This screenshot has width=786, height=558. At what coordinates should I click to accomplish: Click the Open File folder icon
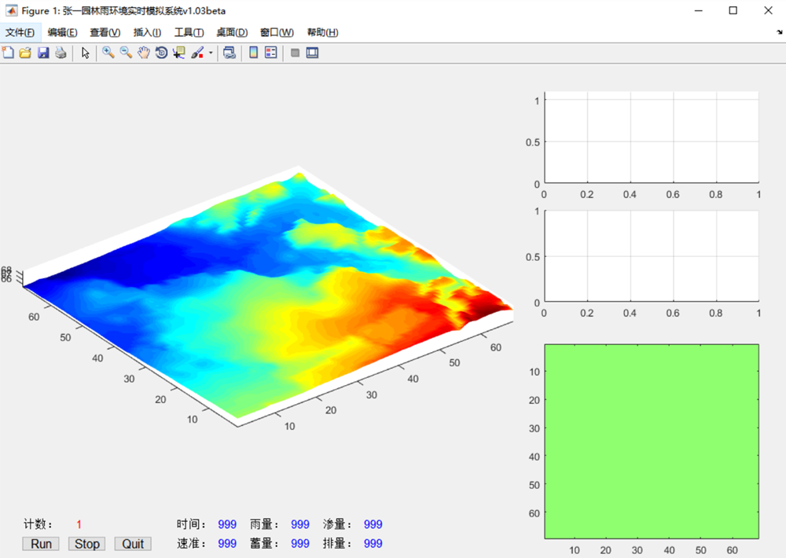click(25, 53)
